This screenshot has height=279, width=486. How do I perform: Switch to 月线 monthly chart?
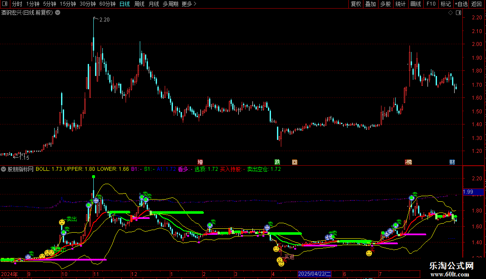[154, 4]
